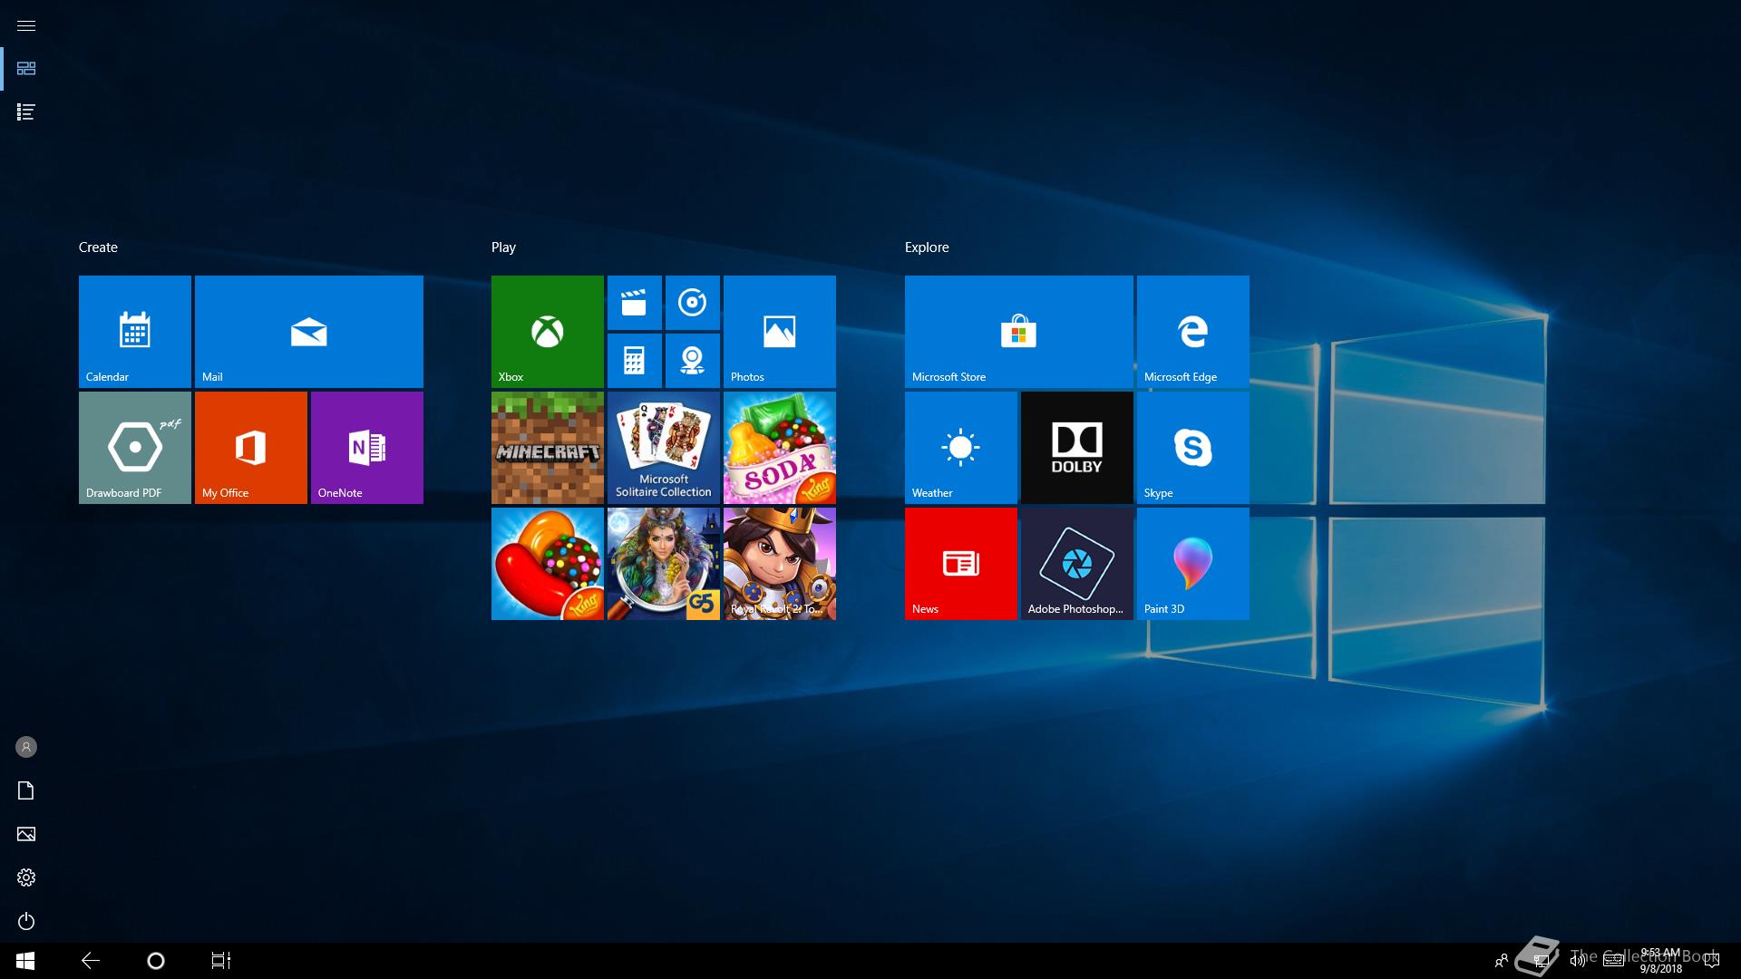Show pinned tiles view
This screenshot has height=979, width=1741.
26,69
